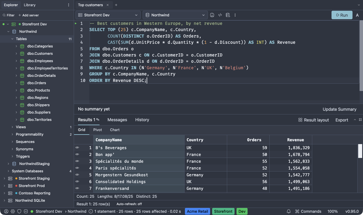Screen dimensions: 363x215
Task: Toggle the eye icon for B's Beverages row
Action: [77, 147]
